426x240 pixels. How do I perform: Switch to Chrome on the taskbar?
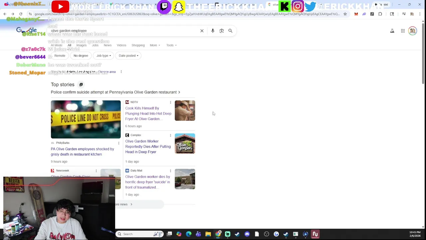pyautogui.click(x=218, y=234)
